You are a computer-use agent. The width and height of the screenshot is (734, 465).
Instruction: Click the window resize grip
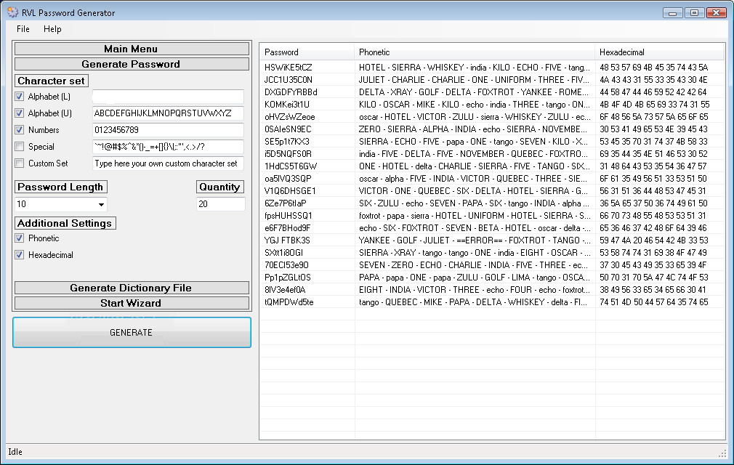point(722,453)
